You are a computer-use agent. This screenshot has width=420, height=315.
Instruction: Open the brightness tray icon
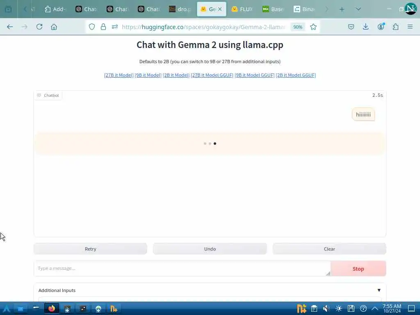[x=338, y=308]
